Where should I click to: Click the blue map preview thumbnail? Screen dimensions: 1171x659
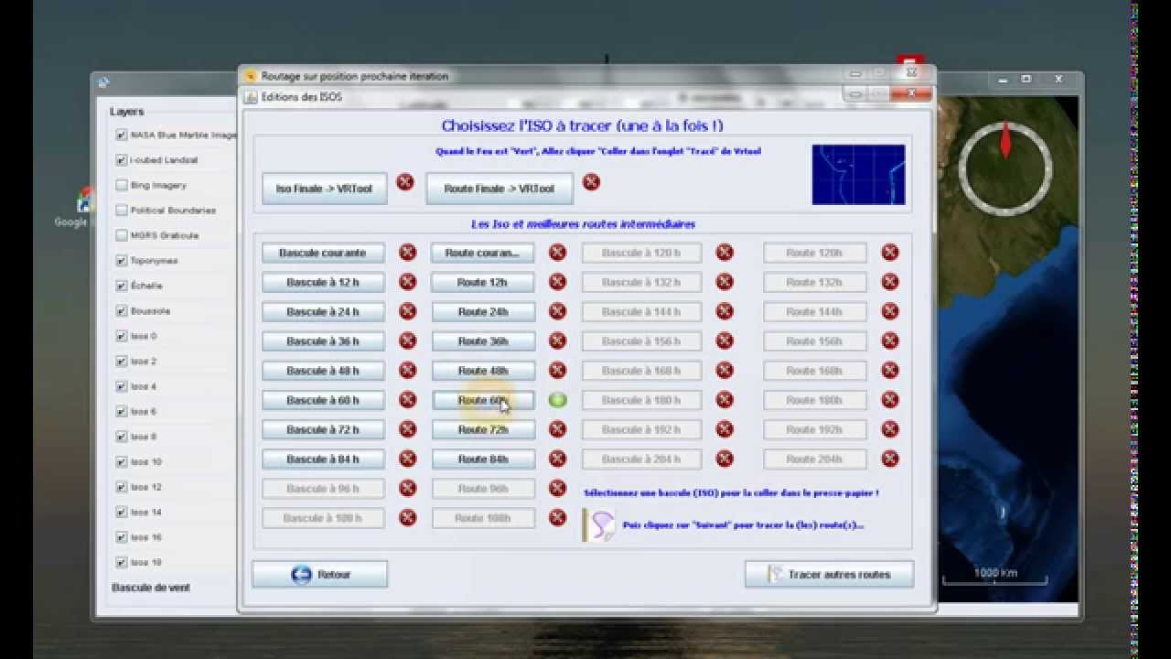tap(858, 174)
